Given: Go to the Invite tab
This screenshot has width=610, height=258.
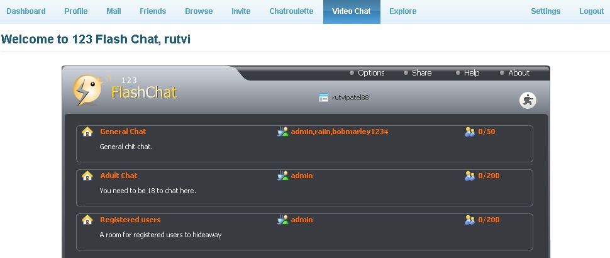Looking at the screenshot, I should click(241, 11).
